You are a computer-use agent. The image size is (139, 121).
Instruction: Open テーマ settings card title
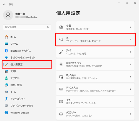[69, 51]
